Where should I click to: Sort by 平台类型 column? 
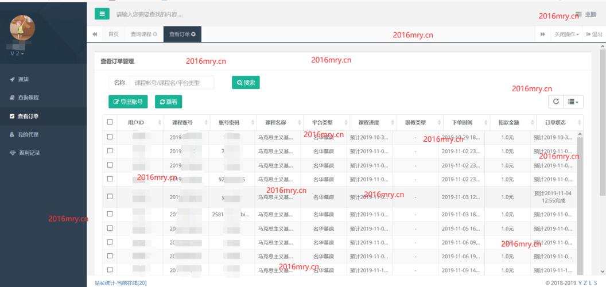[326, 123]
